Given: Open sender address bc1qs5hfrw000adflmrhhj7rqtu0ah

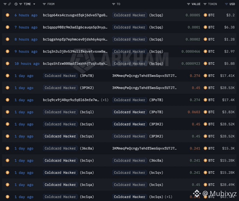Looking at the screenshot, I should [75, 64].
